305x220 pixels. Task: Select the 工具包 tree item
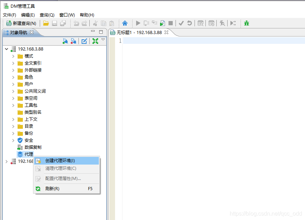31,105
